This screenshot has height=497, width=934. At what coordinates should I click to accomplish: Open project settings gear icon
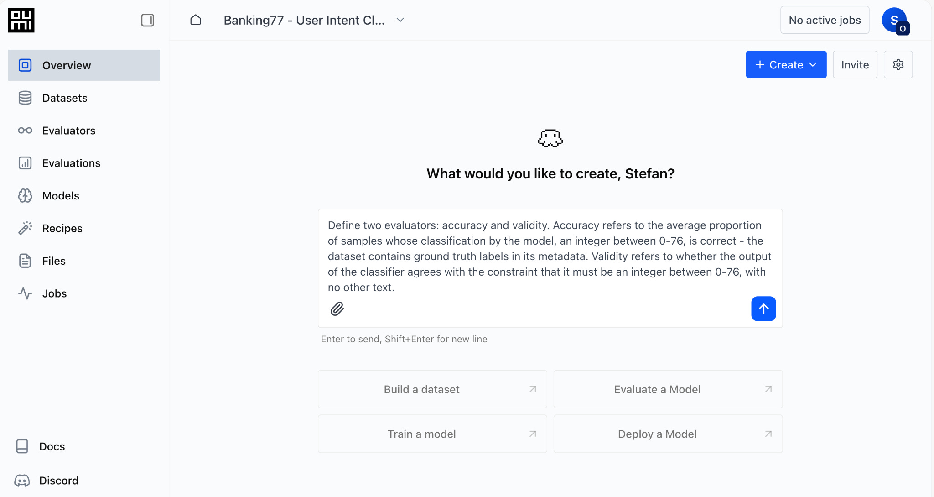coord(898,65)
